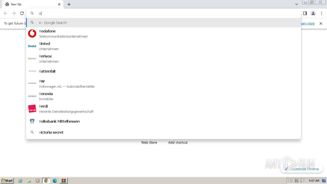Screen dimensions: 327x184
Task: Click the Vodafone logo icon
Action: point(32,33)
